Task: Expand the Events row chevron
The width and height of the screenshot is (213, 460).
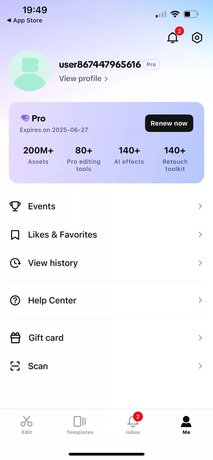Action: coord(200,206)
